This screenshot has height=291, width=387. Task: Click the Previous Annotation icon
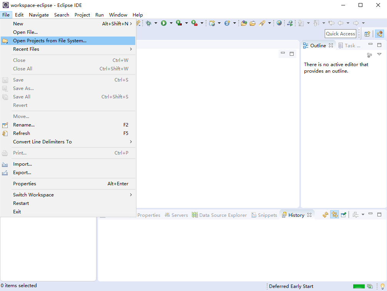tap(316, 23)
